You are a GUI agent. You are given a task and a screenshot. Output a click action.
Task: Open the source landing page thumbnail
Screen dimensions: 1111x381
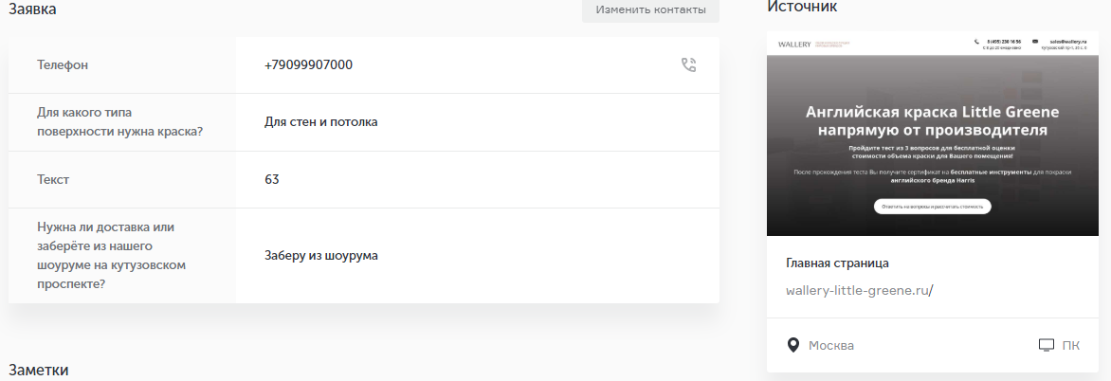pos(933,133)
